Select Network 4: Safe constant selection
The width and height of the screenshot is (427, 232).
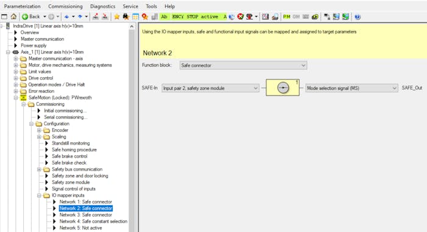click(93, 222)
